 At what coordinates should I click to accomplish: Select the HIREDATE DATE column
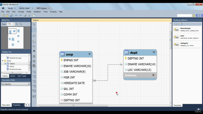(76, 83)
